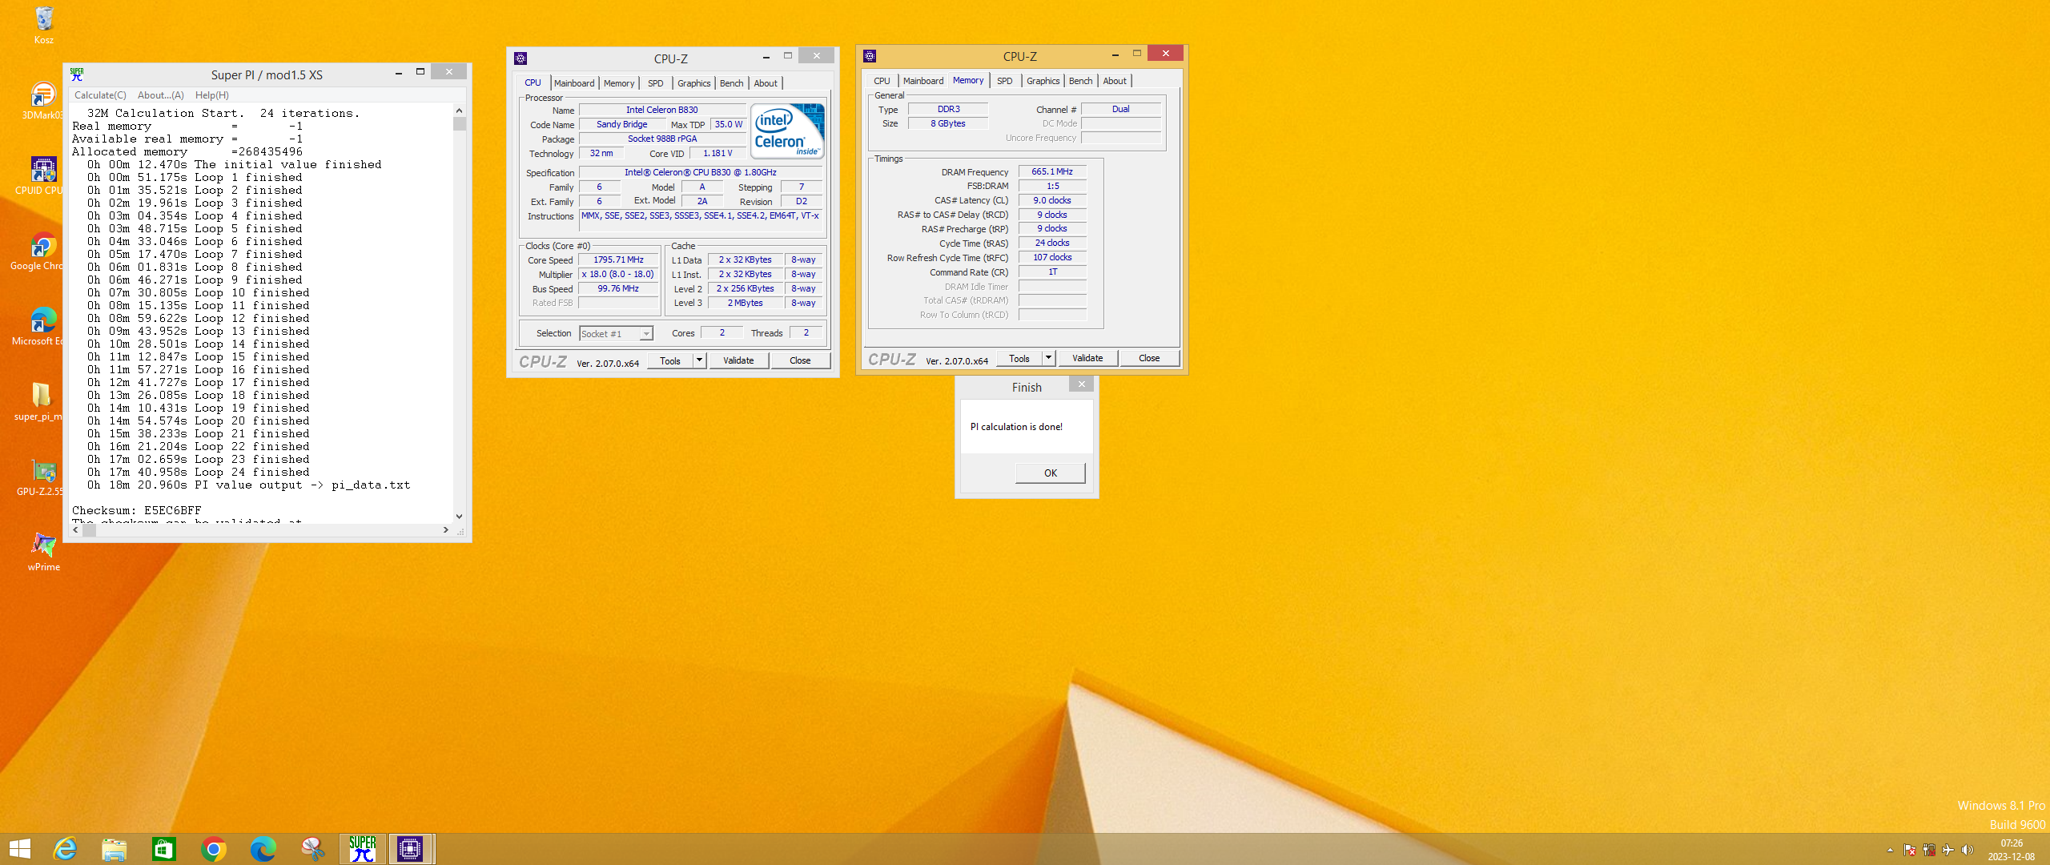Click the right CPU-Z window title icon
2050x865 pixels.
870,56
